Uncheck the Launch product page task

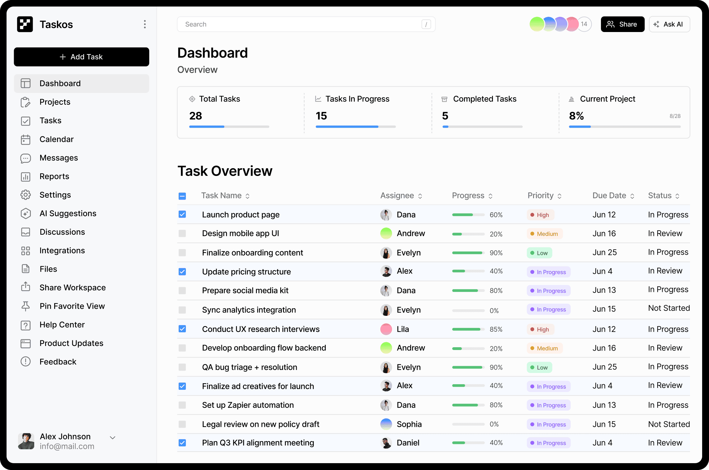182,214
